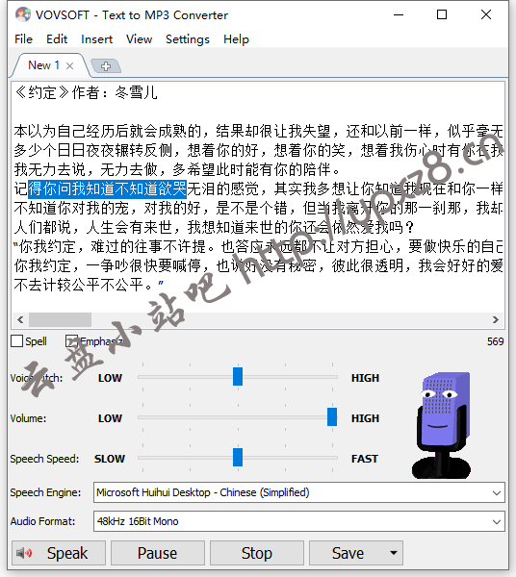516x577 pixels.
Task: Enable the Spell checkbox
Action: point(16,341)
